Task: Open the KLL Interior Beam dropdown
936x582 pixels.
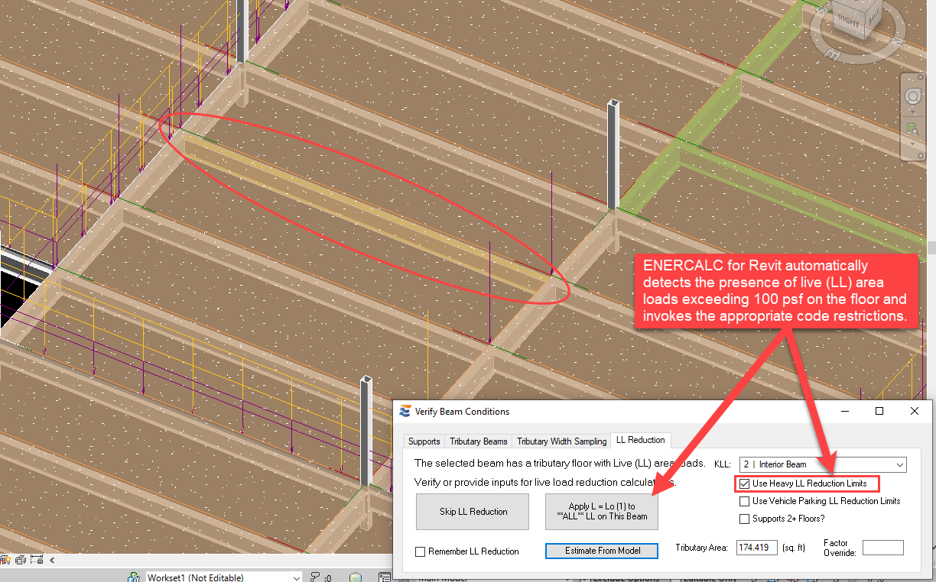Action: [823, 464]
